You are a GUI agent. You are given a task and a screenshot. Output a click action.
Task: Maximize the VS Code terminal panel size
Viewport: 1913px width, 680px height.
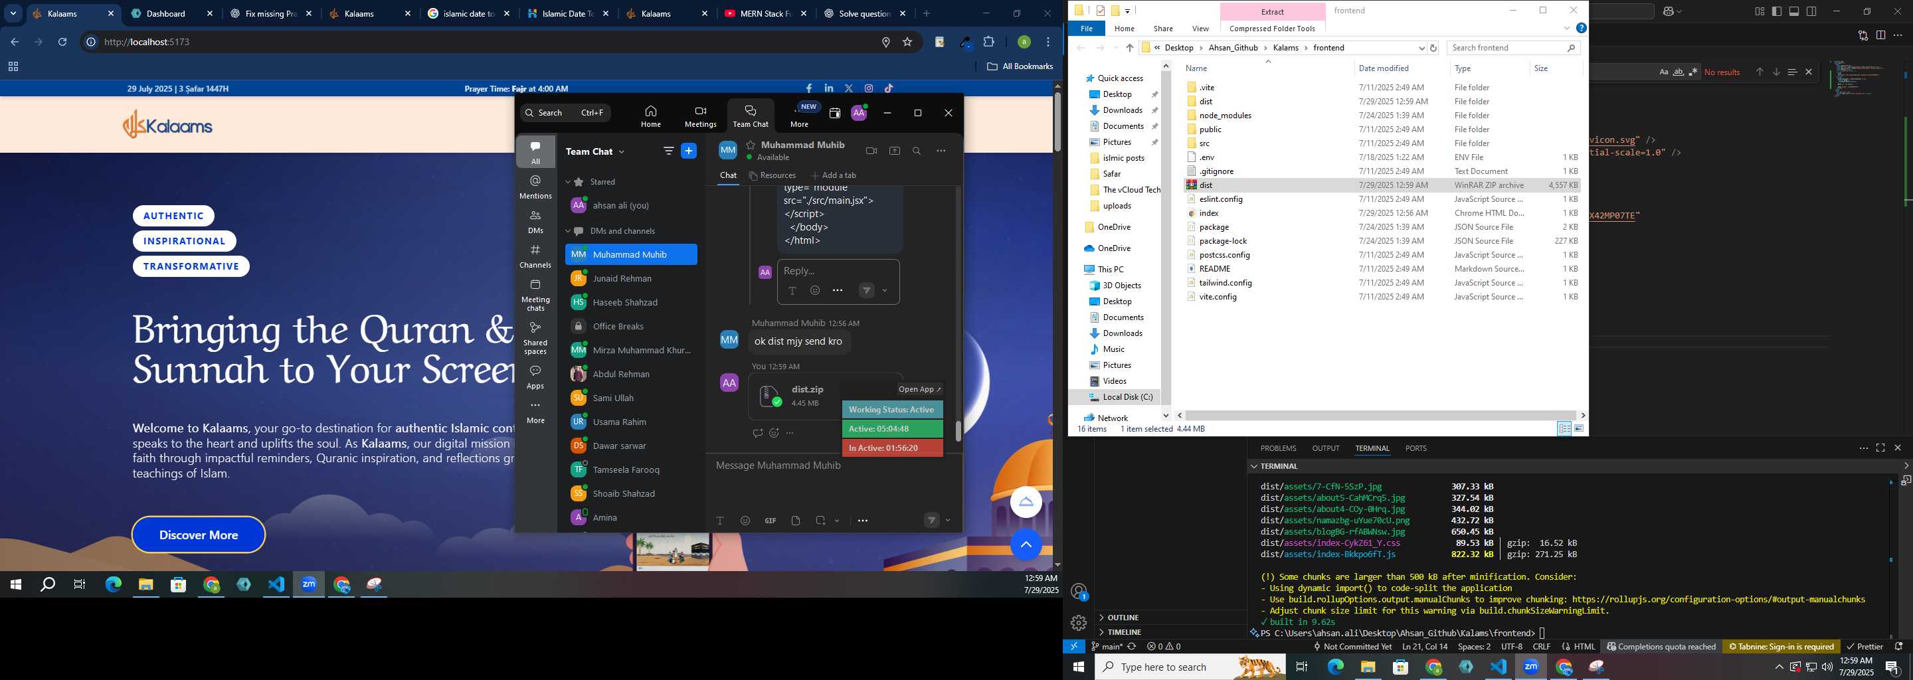(1880, 448)
